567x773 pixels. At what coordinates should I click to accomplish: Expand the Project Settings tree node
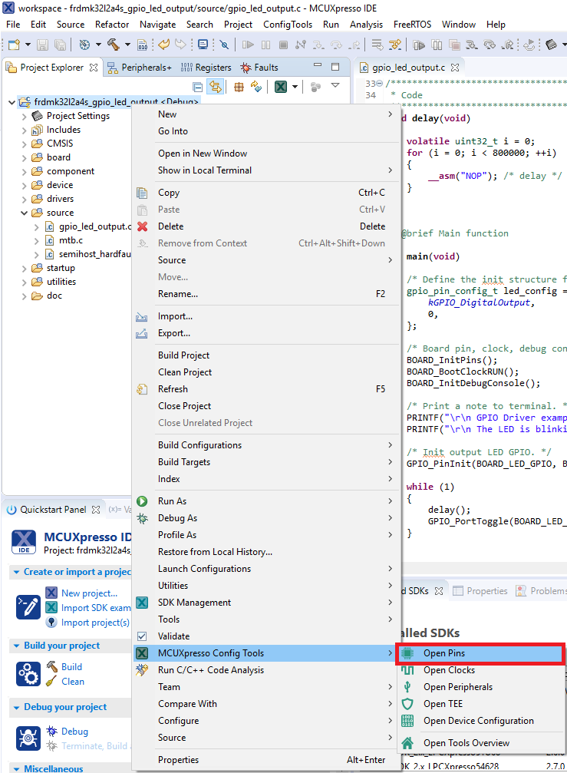(x=25, y=116)
